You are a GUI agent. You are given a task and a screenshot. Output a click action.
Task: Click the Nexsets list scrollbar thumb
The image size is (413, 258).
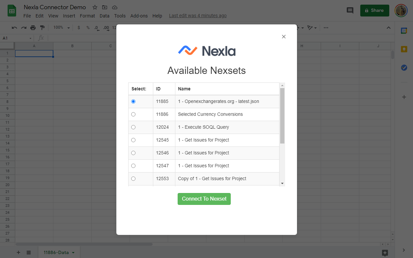click(x=282, y=116)
